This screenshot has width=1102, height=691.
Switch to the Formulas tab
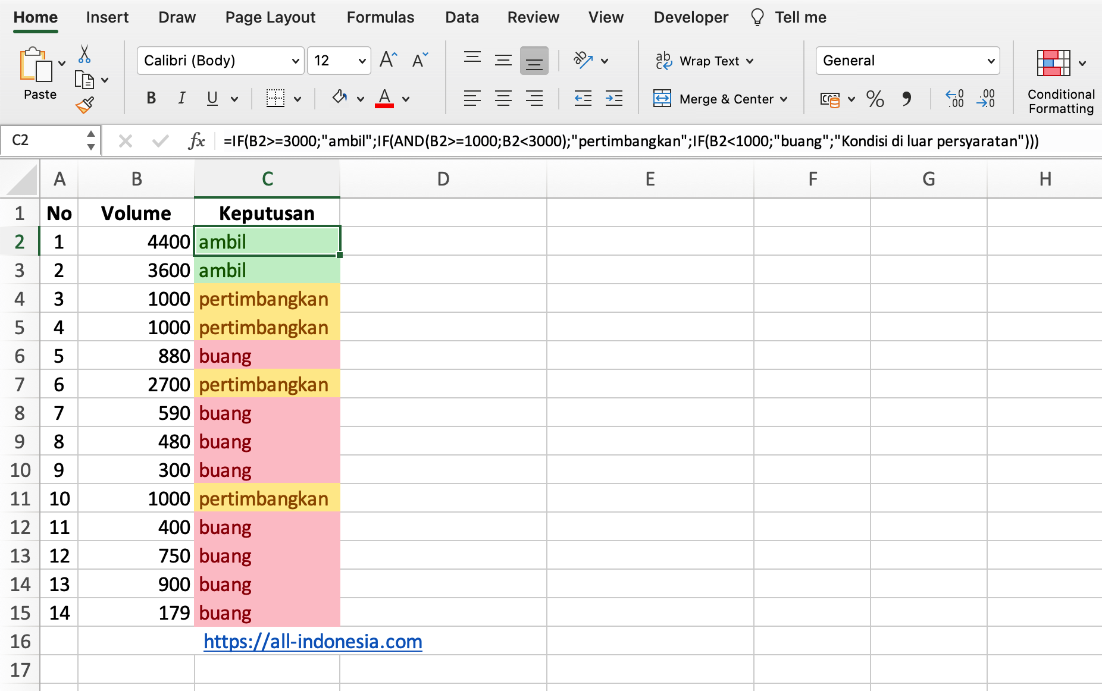(x=380, y=17)
